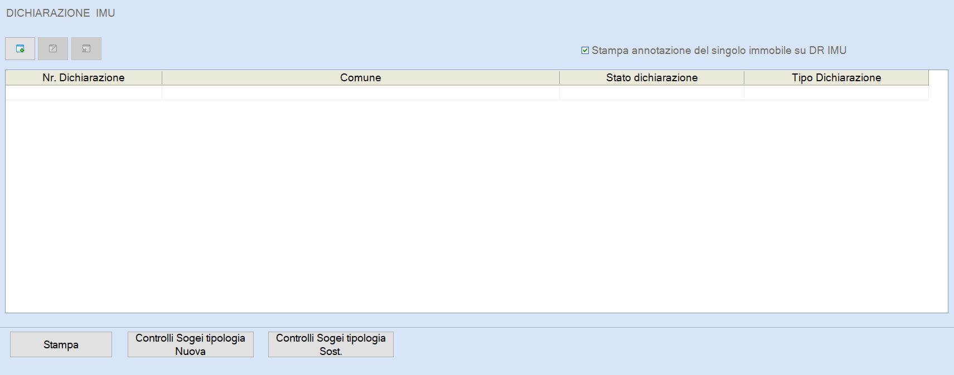
Task: Click the add new declaration icon
Action: pyautogui.click(x=20, y=49)
